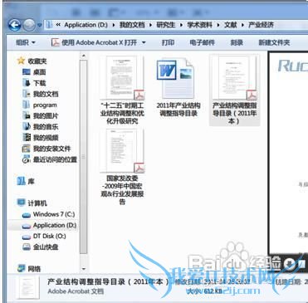Click the 计算机 computer icon in sidebar
This screenshot has width=308, height=303.
pos(22,203)
